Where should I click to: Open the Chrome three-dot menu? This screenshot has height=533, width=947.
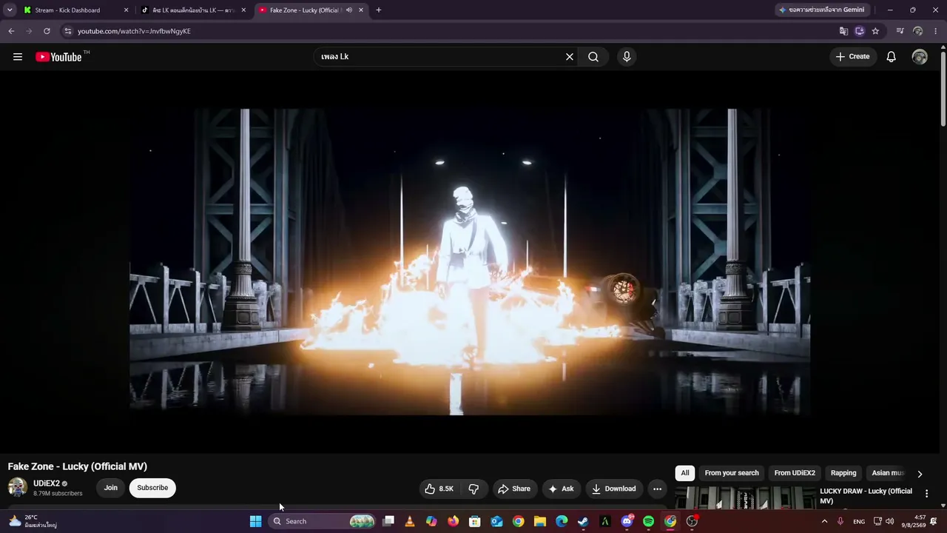click(x=936, y=31)
